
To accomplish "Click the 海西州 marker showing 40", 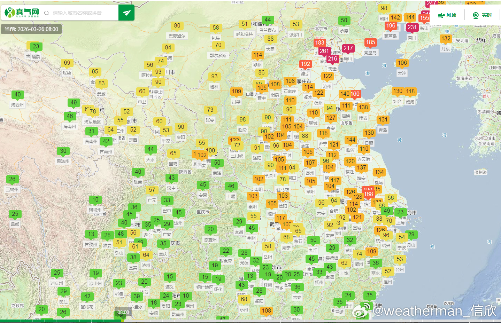I will point(17,95).
